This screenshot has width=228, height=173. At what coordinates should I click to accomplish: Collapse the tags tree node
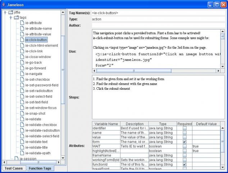10,17
